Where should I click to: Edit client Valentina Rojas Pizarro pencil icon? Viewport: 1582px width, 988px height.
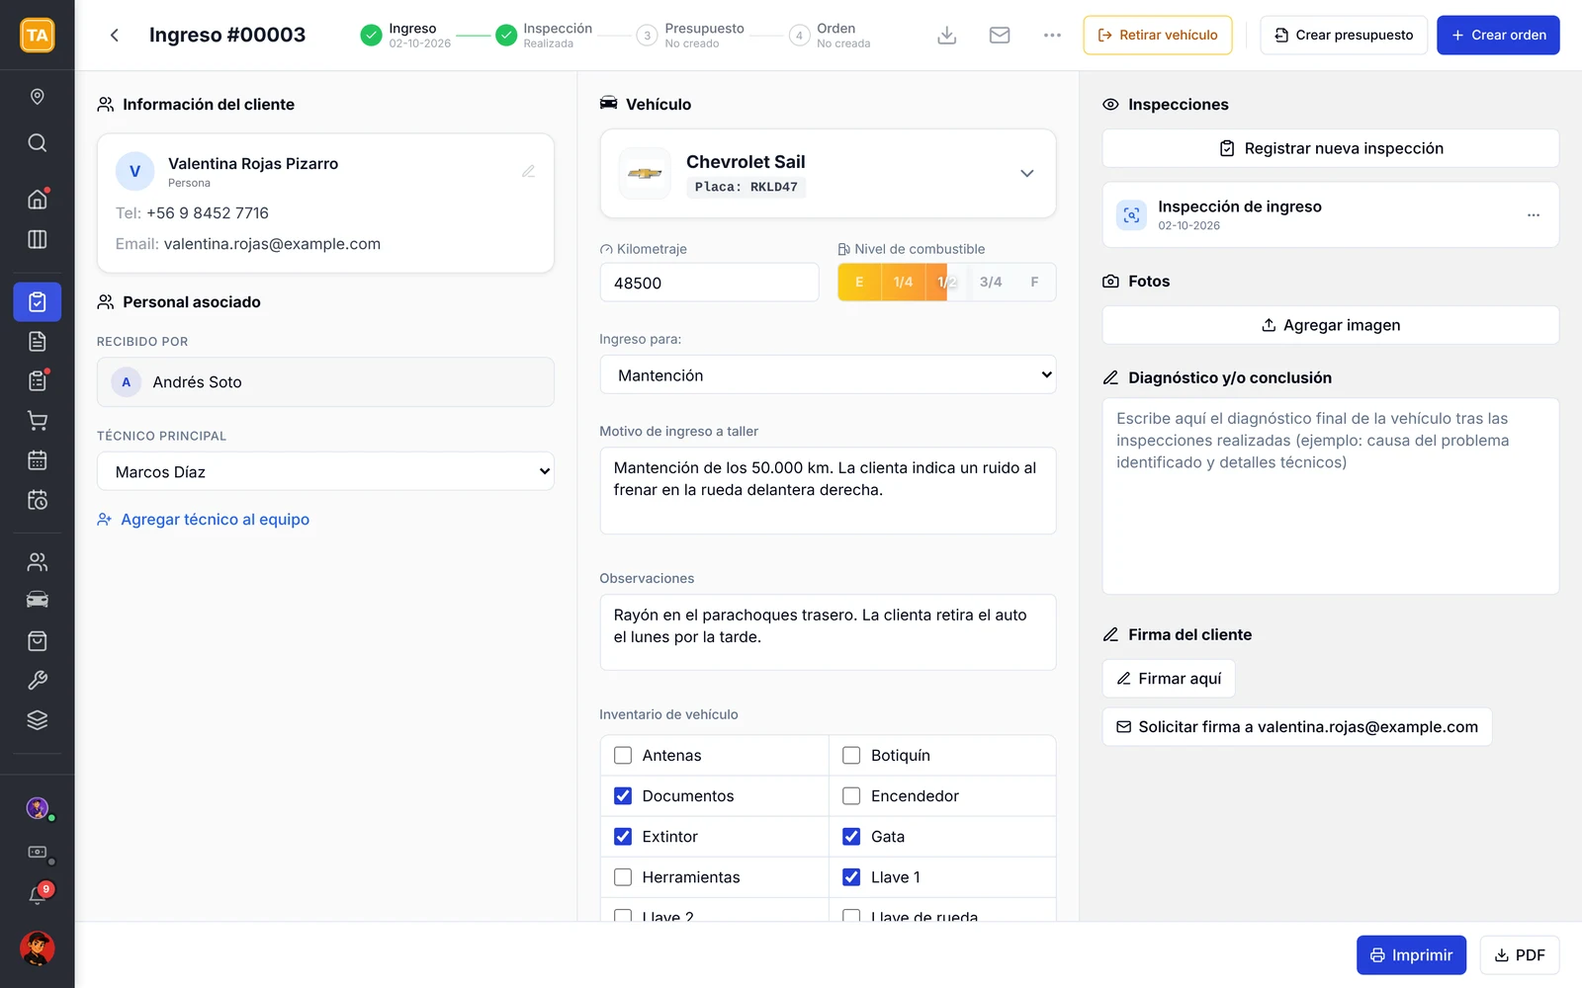click(x=529, y=171)
